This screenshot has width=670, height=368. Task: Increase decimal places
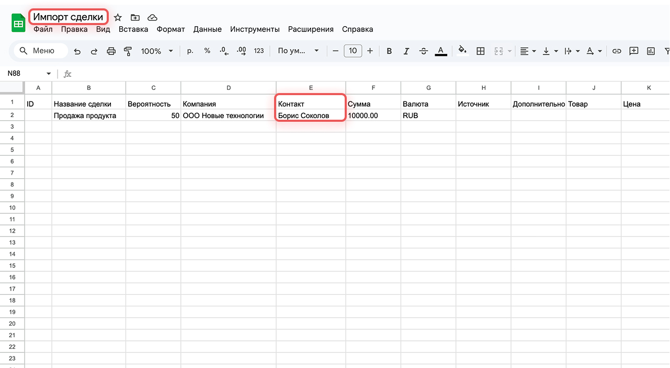(242, 51)
